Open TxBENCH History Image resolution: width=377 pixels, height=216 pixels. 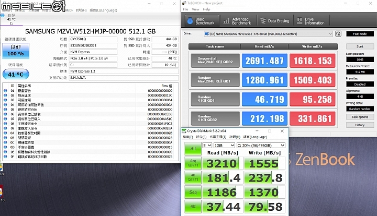(x=360, y=125)
